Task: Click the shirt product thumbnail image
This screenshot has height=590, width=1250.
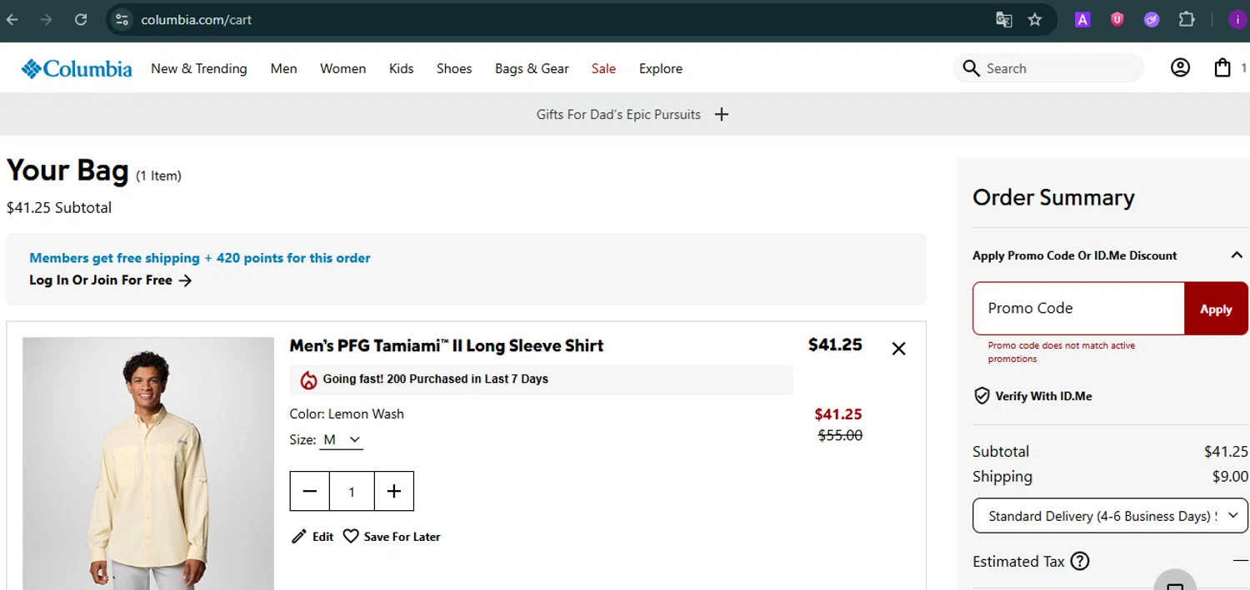Action: pyautogui.click(x=148, y=464)
